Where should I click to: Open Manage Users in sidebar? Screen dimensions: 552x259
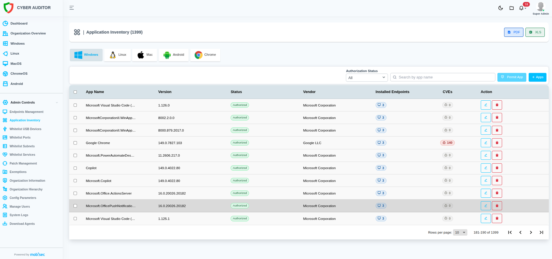click(20, 207)
